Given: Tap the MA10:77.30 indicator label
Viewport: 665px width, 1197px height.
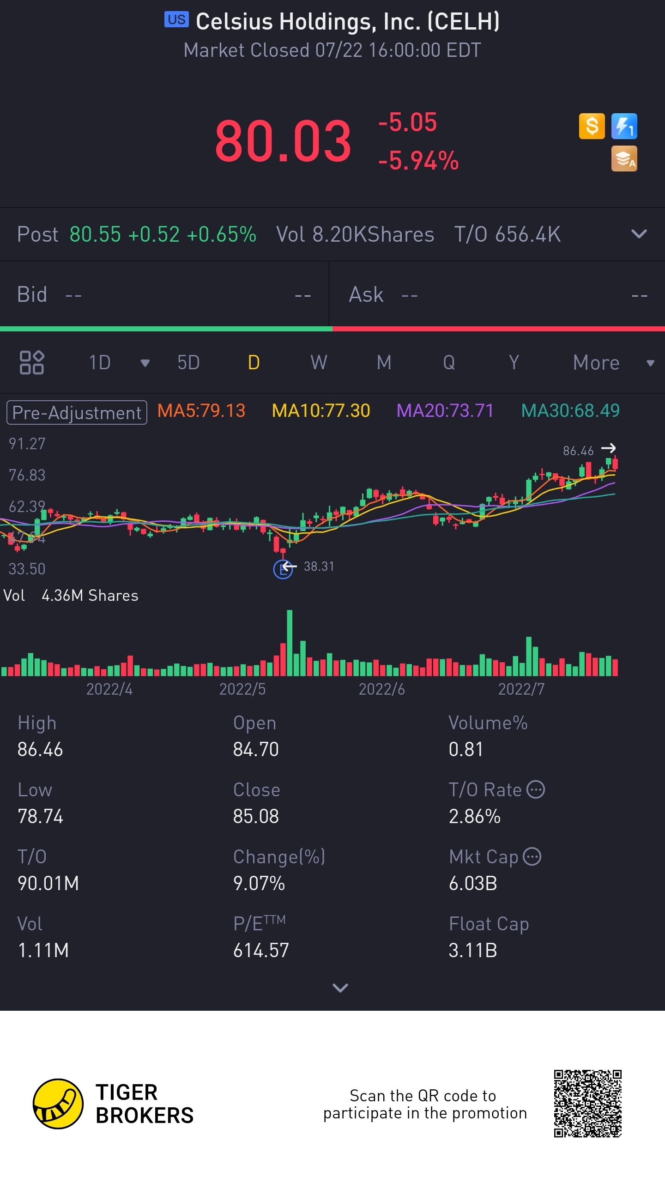Looking at the screenshot, I should pyautogui.click(x=321, y=411).
